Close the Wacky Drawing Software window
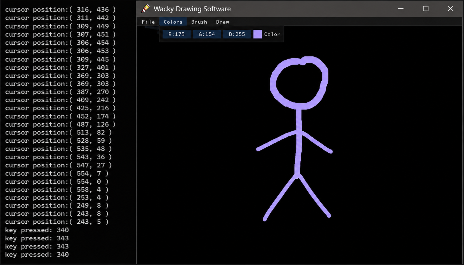Screen dimensions: 464x265 [x=450, y=9]
